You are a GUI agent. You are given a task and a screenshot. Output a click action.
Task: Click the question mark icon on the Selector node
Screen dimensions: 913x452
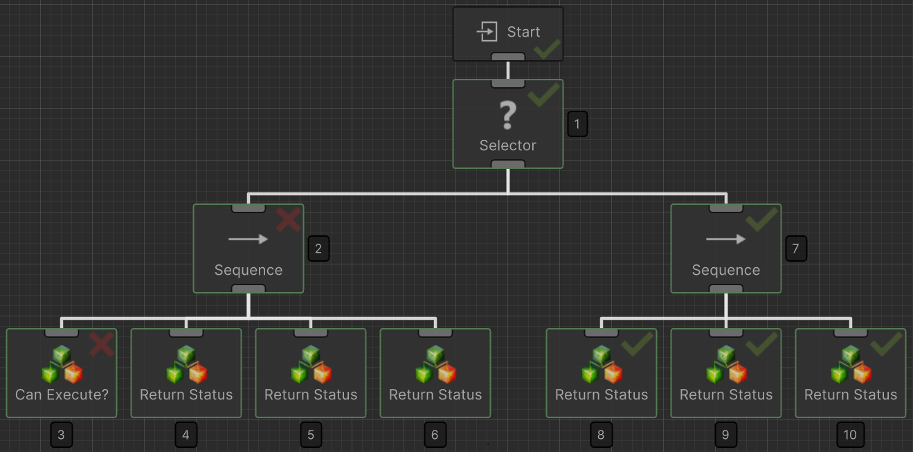[507, 115]
